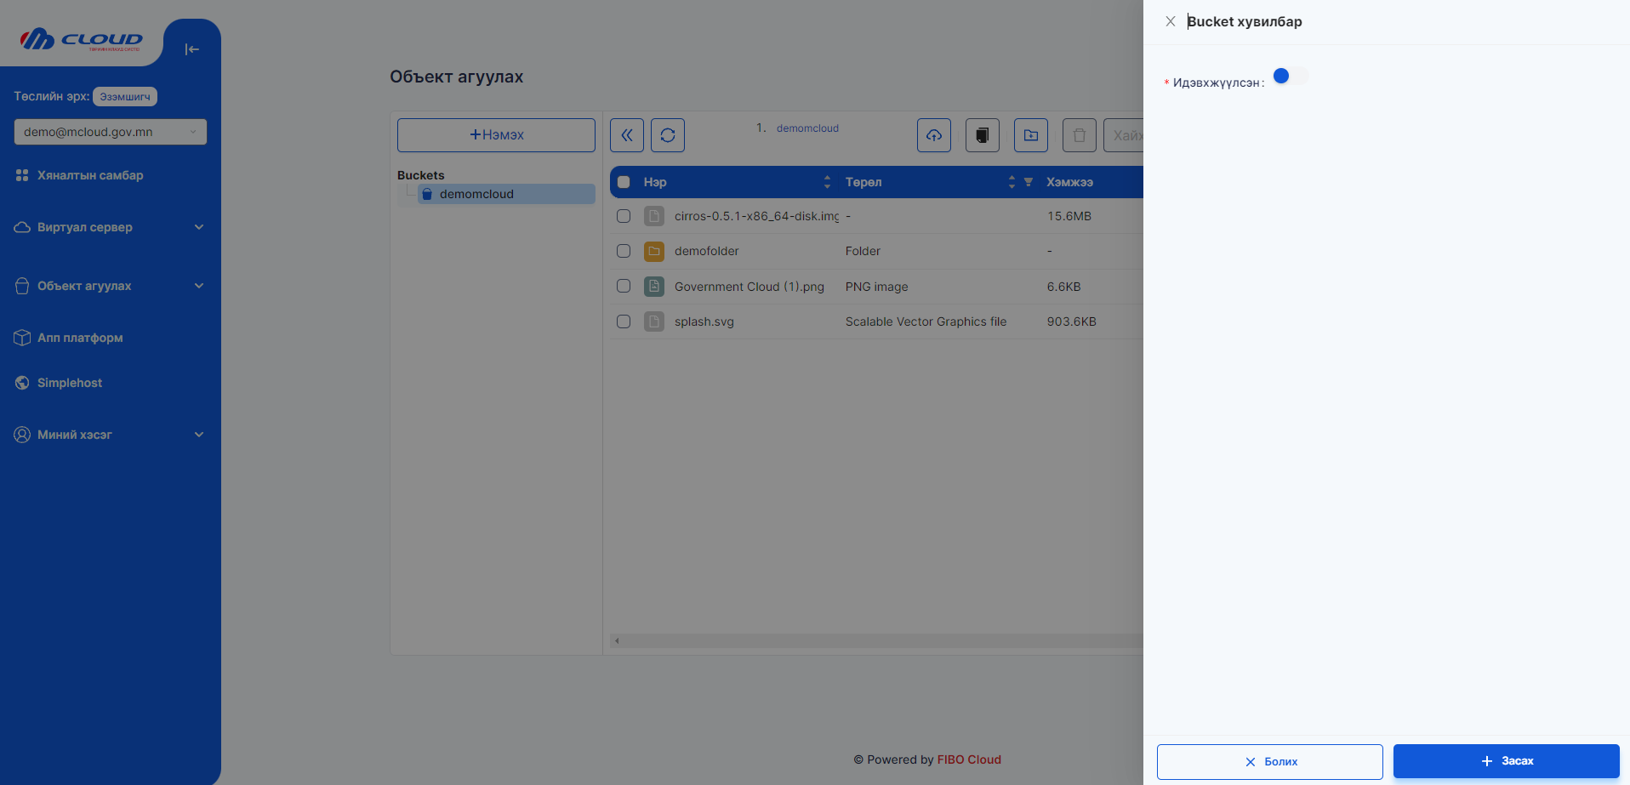This screenshot has width=1630, height=785.
Task: Click the new folder icon
Action: 1030,135
